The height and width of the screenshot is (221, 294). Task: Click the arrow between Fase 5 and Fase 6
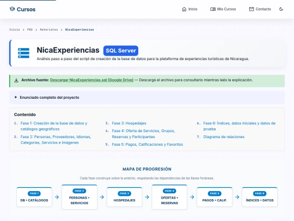[237, 197]
